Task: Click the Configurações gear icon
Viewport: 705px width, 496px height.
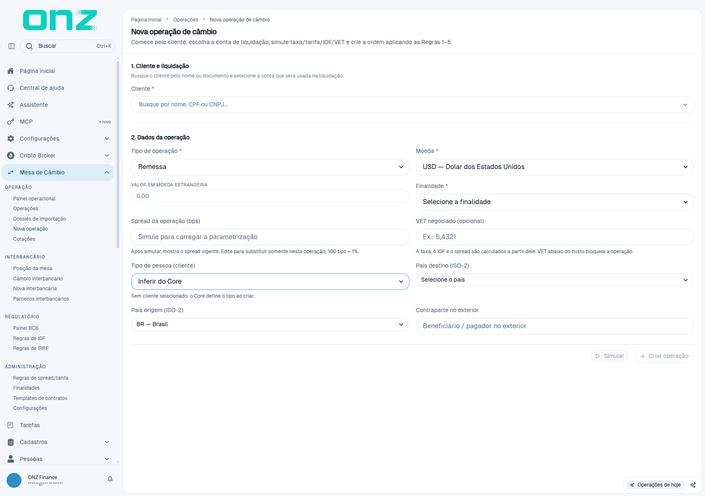Action: tap(11, 139)
